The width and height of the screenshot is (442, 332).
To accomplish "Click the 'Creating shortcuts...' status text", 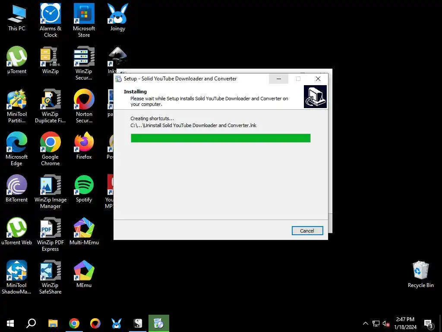I will coord(152,118).
